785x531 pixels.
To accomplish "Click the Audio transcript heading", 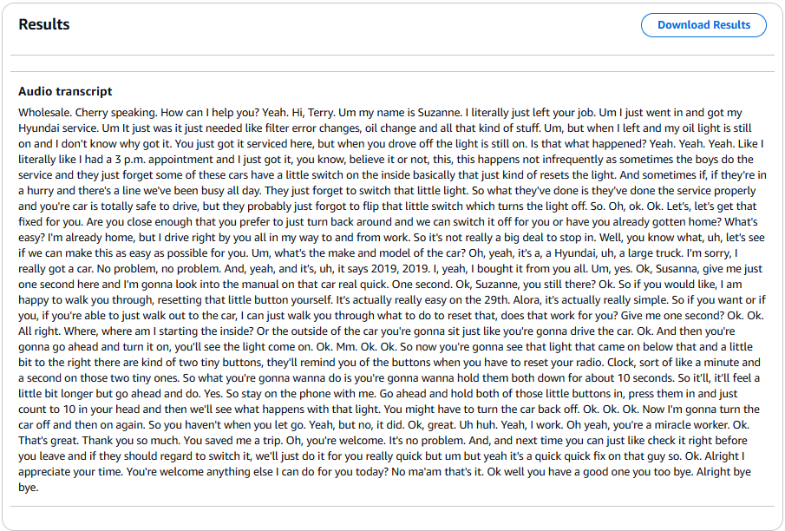I will (x=65, y=91).
